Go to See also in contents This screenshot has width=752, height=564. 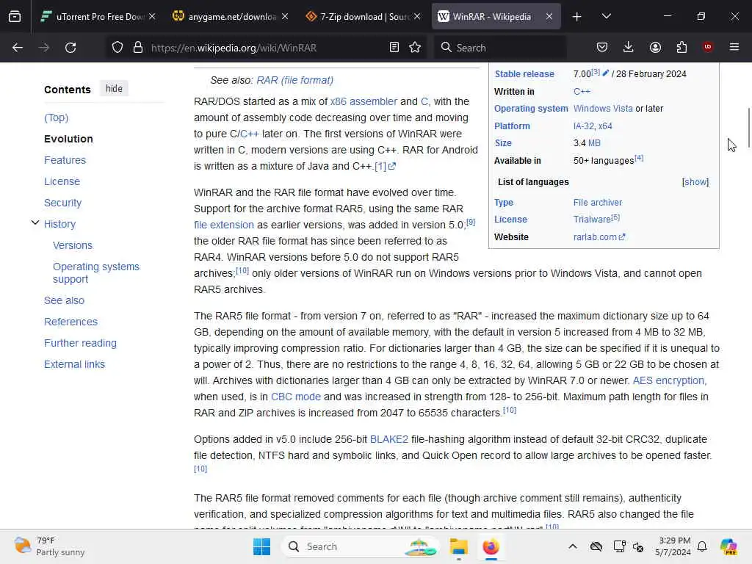(x=65, y=300)
